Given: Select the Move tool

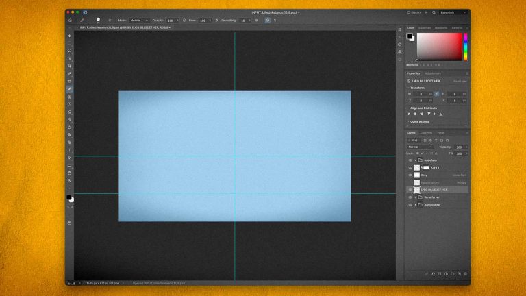Looking at the screenshot, I should (69, 35).
